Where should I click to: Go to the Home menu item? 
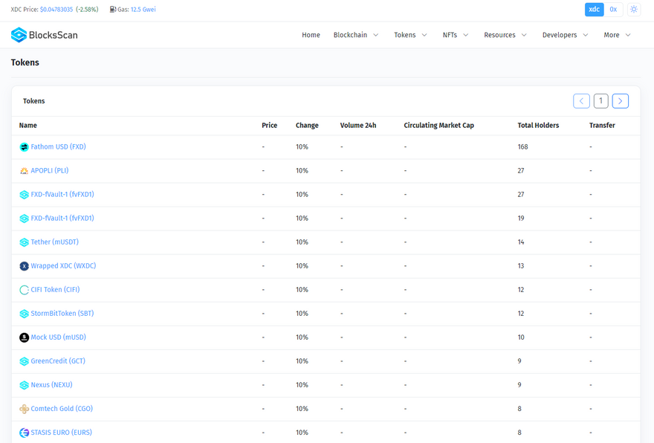pos(311,35)
